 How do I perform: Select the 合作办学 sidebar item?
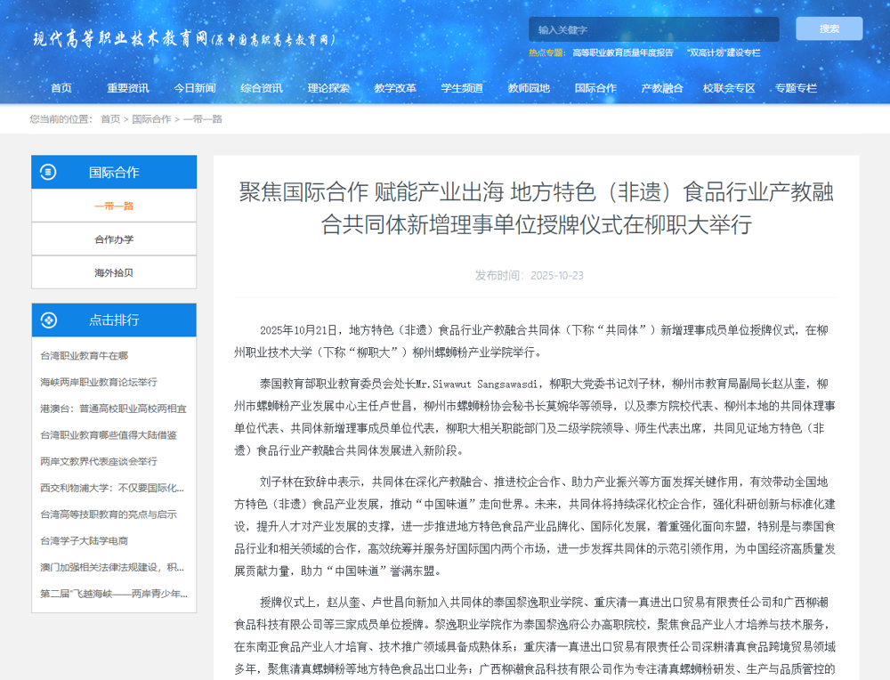click(x=114, y=239)
